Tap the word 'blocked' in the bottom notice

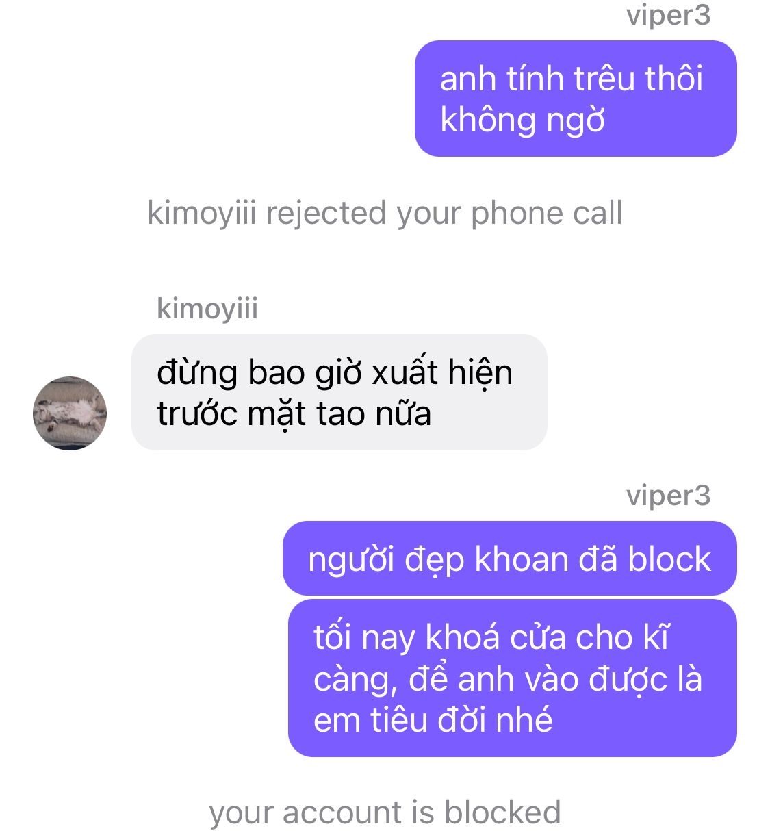(x=502, y=813)
